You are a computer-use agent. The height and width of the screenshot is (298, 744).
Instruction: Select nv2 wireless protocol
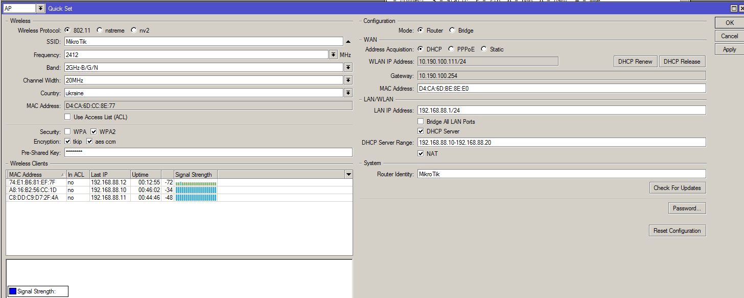tap(134, 31)
